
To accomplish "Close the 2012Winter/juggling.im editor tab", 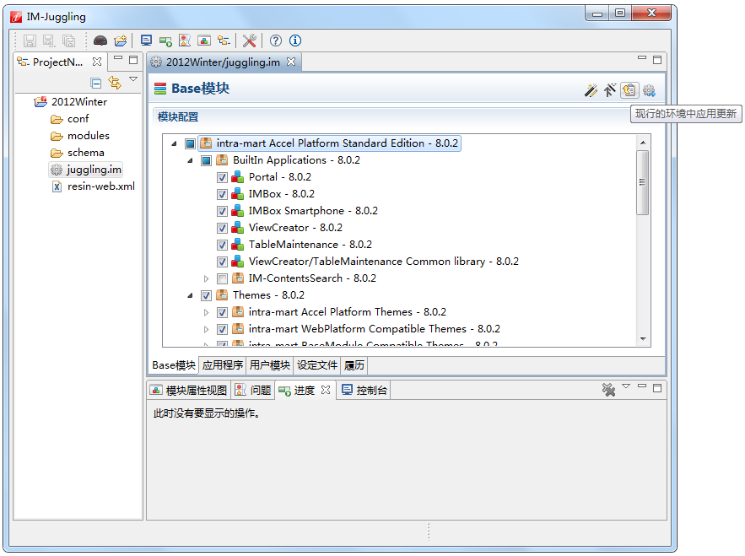I will (291, 62).
